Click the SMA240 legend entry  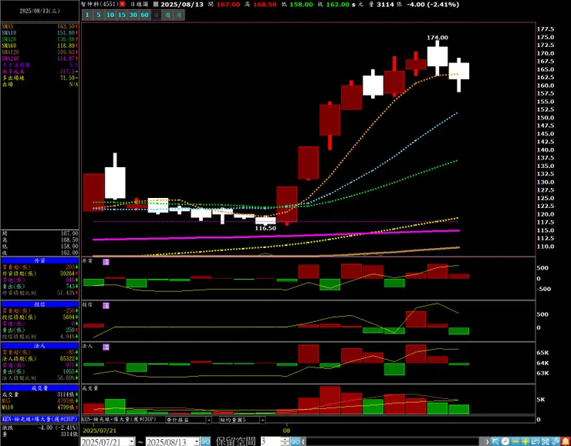click(x=39, y=59)
